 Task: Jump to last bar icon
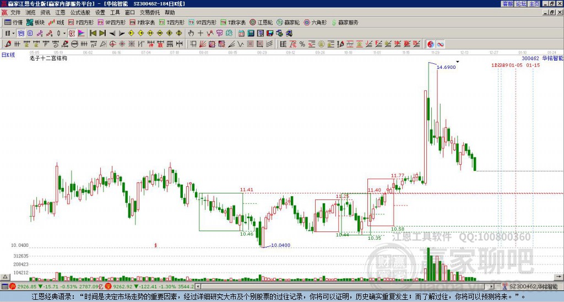(x=102, y=34)
